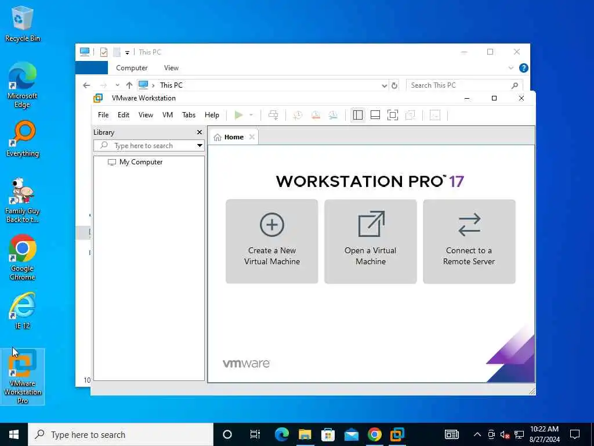The image size is (594, 446).
Task: Open the notification center icon
Action: pyautogui.click(x=575, y=434)
